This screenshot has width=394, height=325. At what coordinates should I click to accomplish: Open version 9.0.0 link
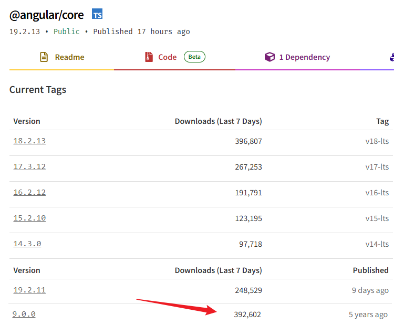coord(24,314)
